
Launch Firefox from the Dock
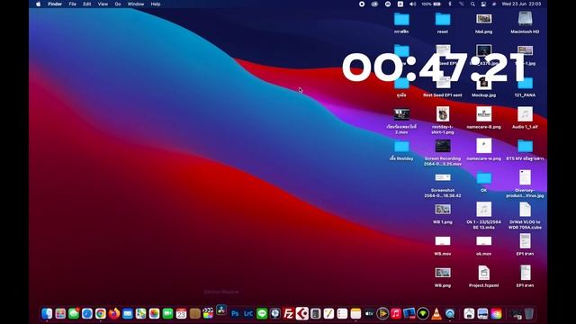pos(114,313)
